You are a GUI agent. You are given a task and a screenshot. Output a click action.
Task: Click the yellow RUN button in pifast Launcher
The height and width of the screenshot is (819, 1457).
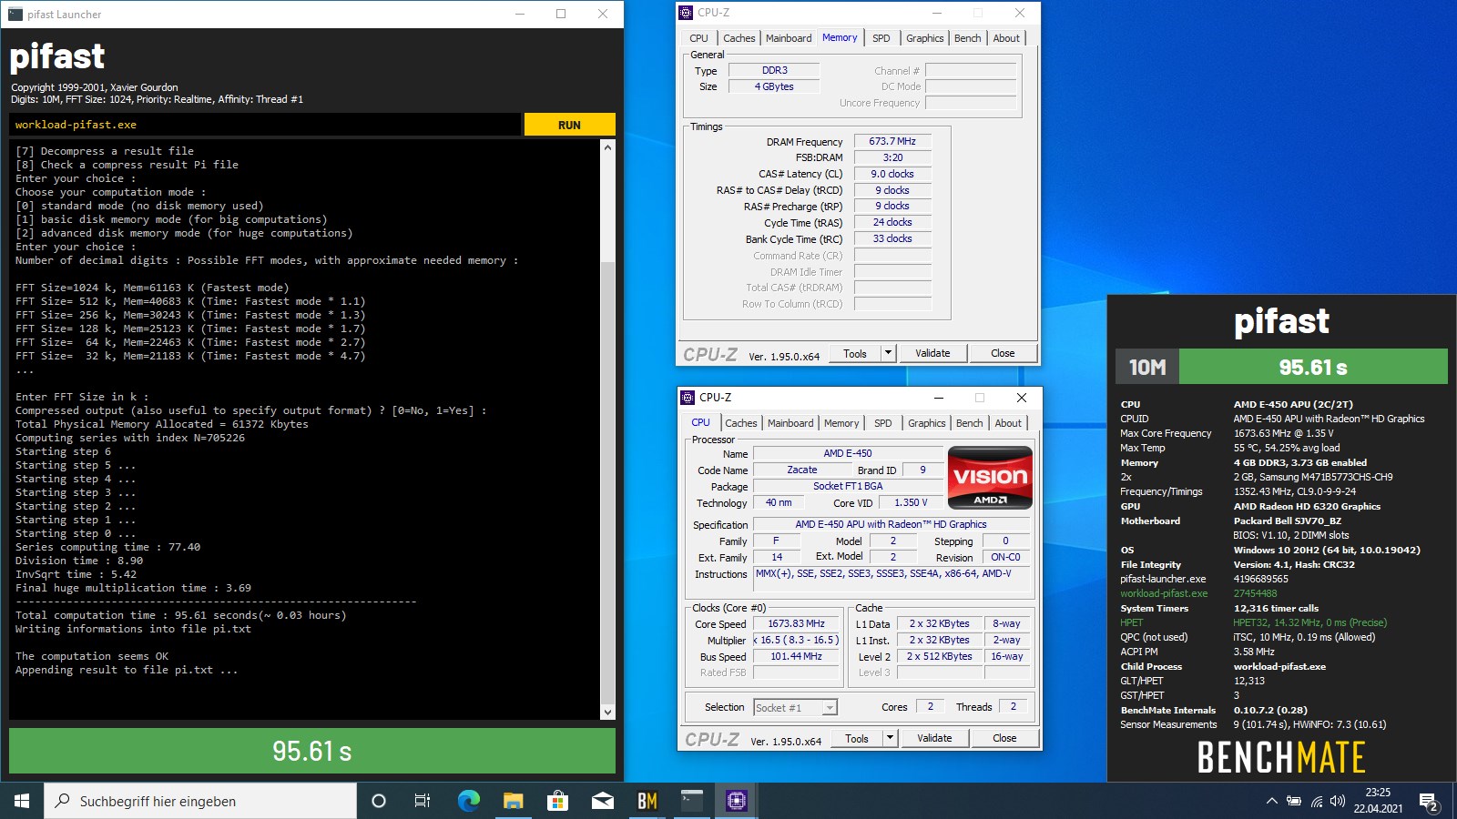pos(569,125)
